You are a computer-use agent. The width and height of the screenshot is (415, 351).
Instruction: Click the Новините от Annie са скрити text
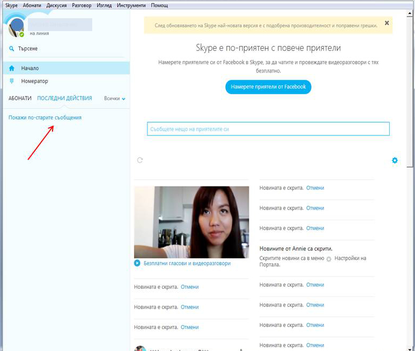[x=295, y=249]
